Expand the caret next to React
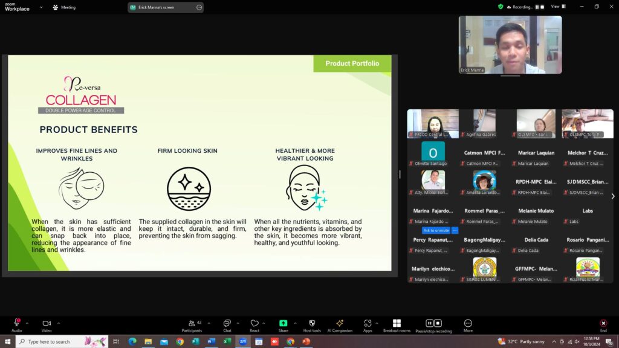The height and width of the screenshot is (348, 619). tap(264, 323)
